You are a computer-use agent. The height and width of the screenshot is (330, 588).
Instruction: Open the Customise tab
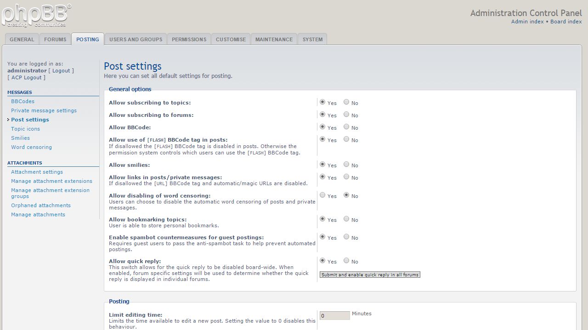[x=231, y=39]
